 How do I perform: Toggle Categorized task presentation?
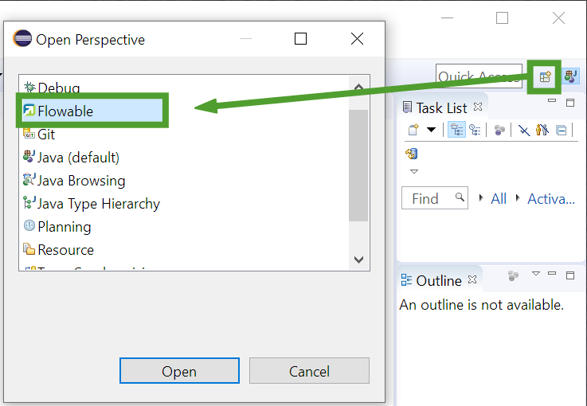tap(457, 130)
